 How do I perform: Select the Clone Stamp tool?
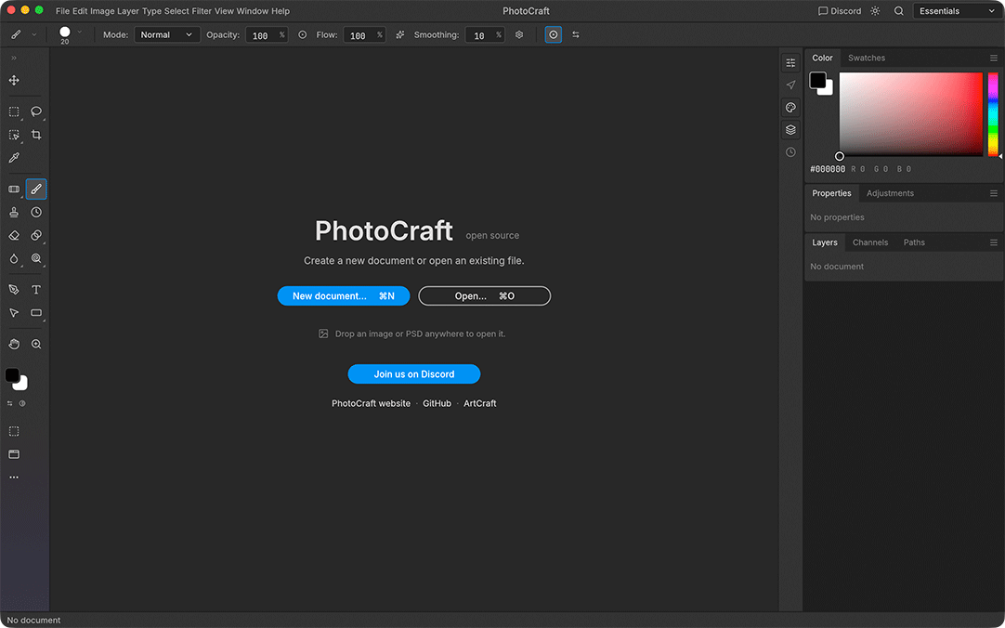click(13, 212)
